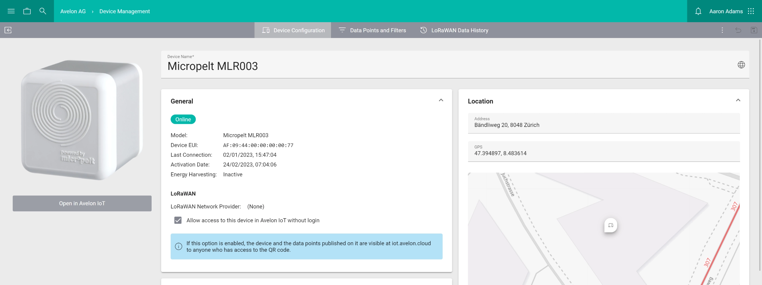
Task: Switch to Data Points and Filters tab
Action: (x=372, y=30)
